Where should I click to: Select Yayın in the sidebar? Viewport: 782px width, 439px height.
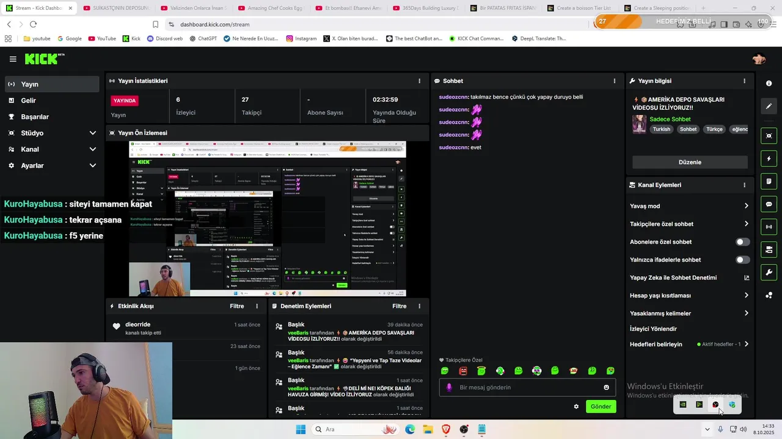52,84
